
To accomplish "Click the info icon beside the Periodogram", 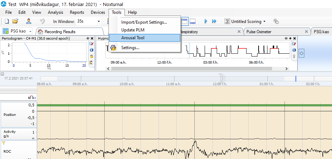I will point(92,50).
